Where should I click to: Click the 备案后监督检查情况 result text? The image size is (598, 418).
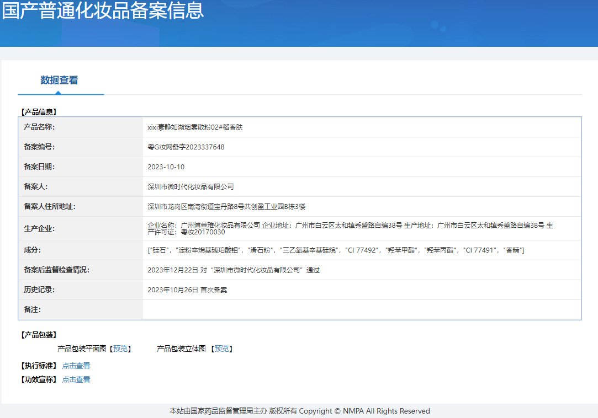point(234,270)
